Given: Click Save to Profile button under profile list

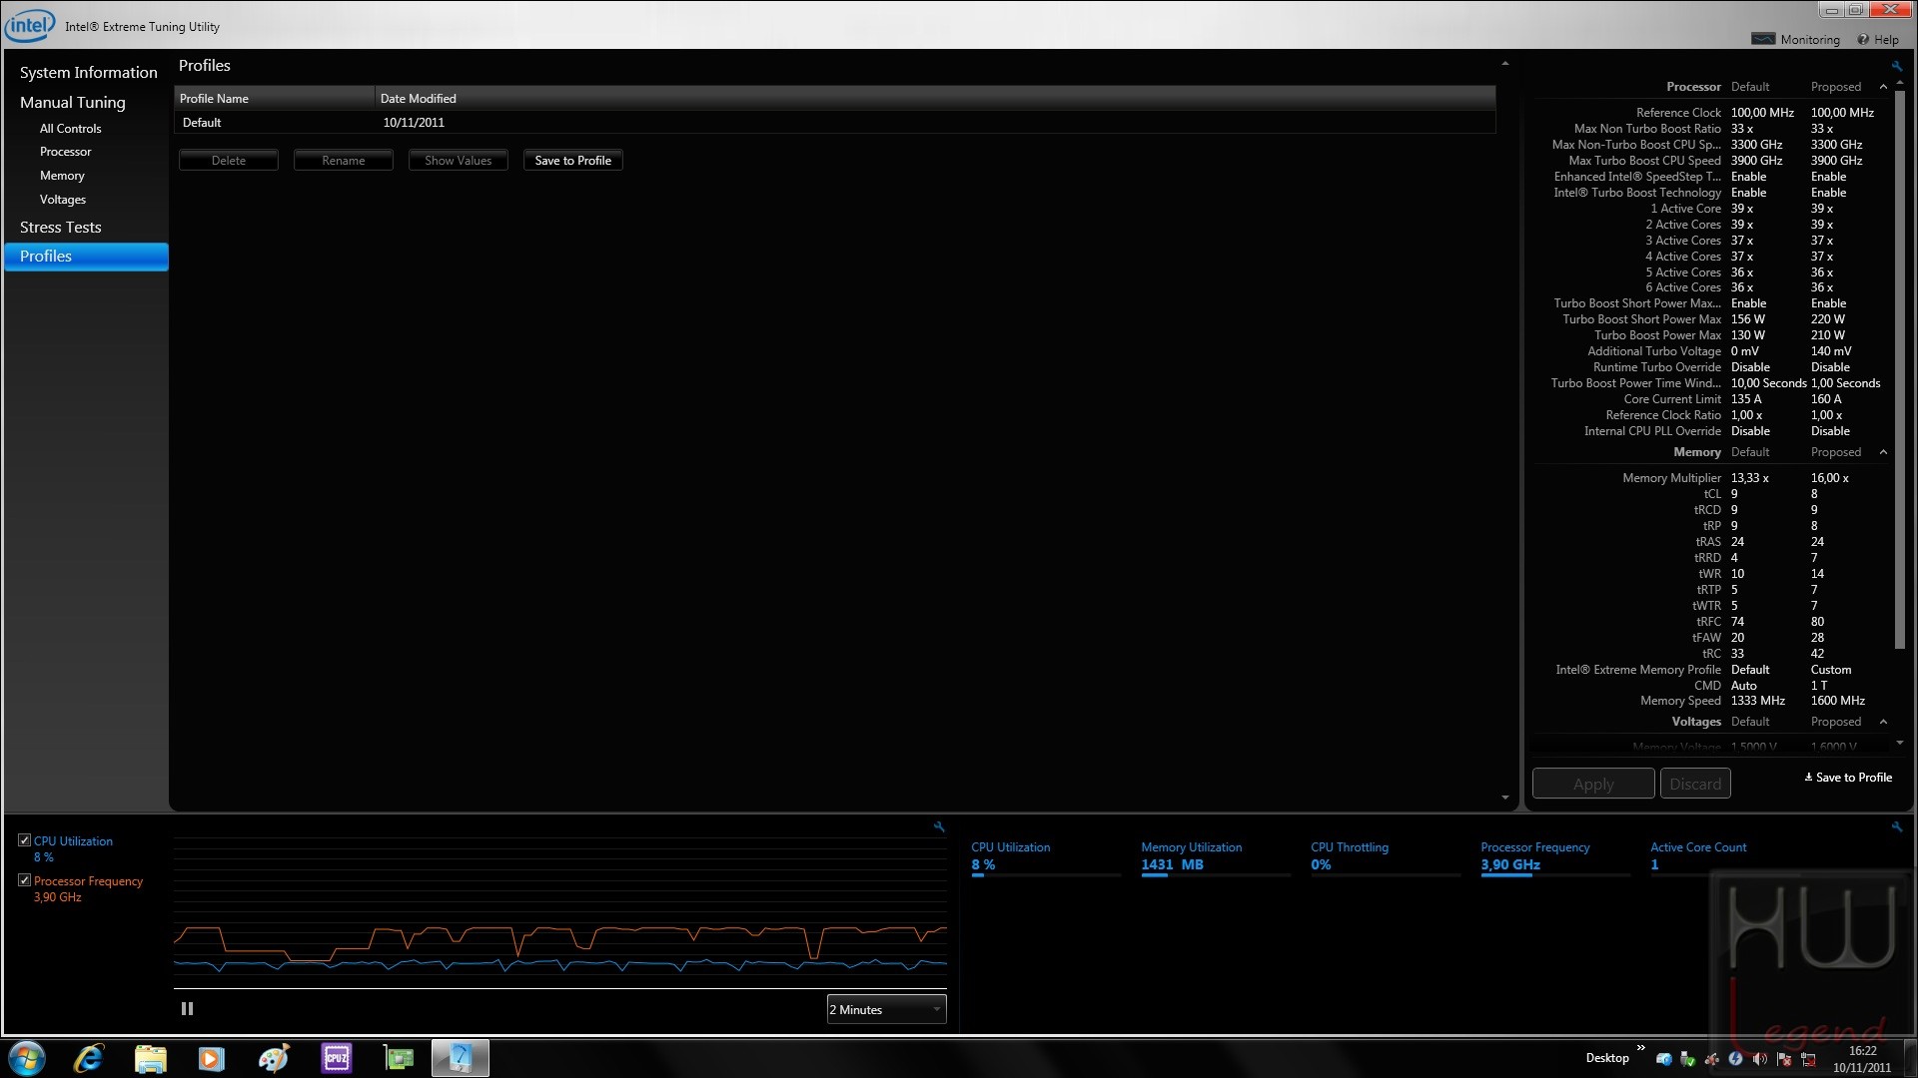Looking at the screenshot, I should [x=573, y=160].
